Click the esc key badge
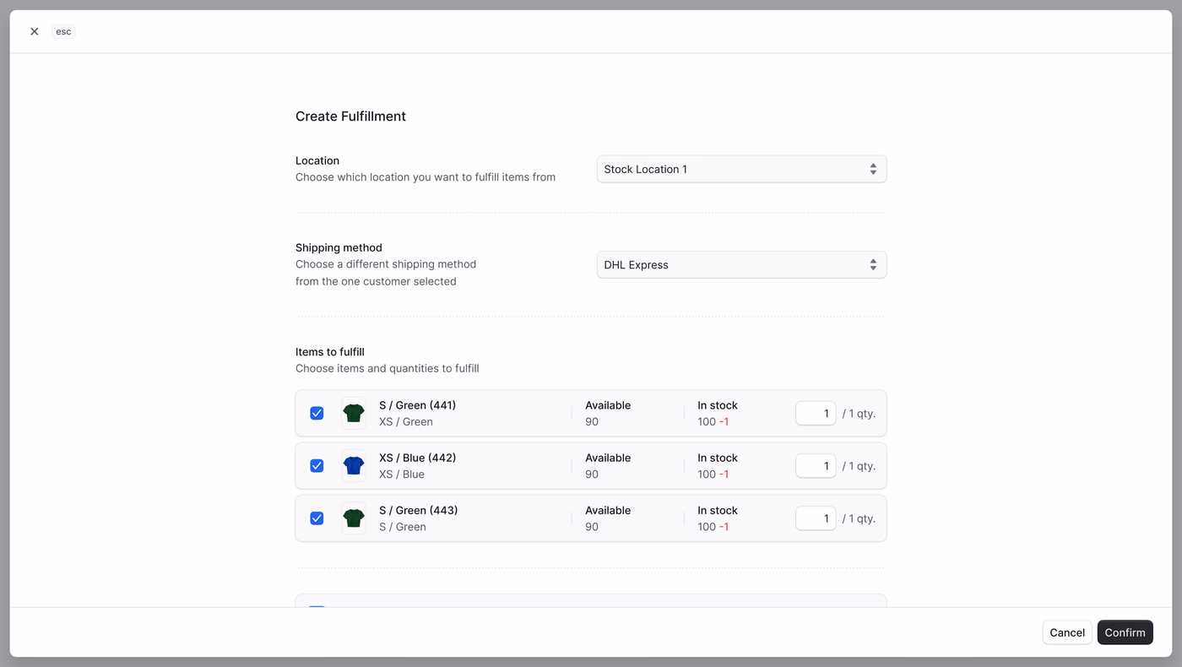Viewport: 1182px width, 667px height. [x=63, y=31]
